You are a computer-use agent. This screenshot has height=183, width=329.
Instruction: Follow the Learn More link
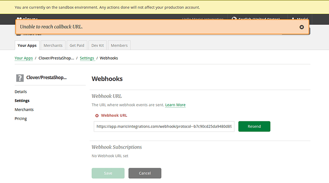[x=175, y=105]
